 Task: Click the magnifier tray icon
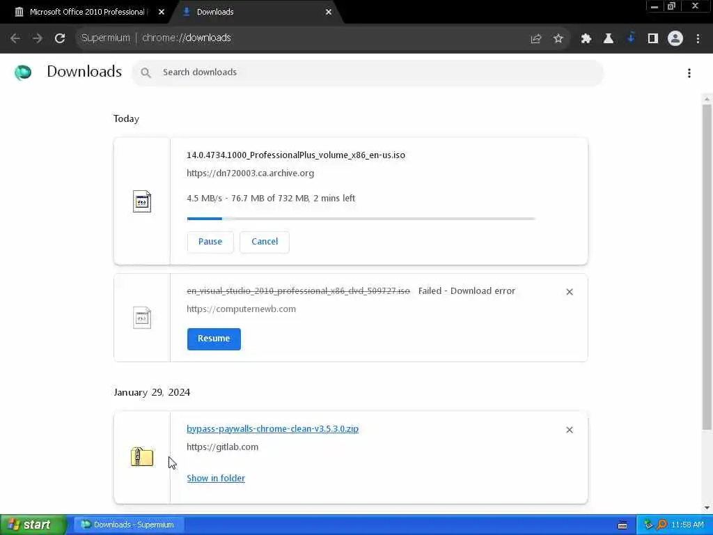pyautogui.click(x=661, y=525)
